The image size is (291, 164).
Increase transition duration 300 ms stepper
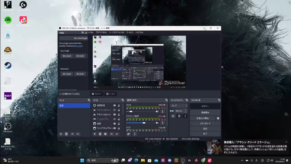point(186,110)
